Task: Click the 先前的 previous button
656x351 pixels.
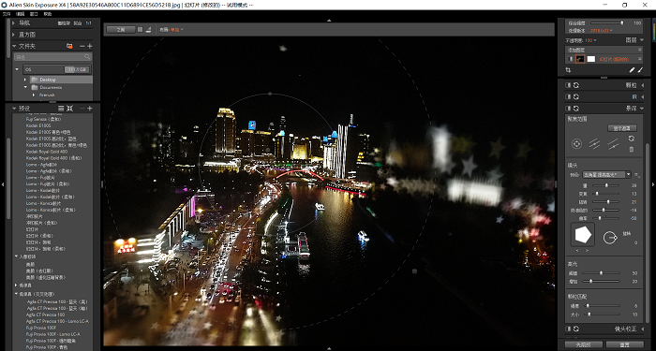Action: 583,344
